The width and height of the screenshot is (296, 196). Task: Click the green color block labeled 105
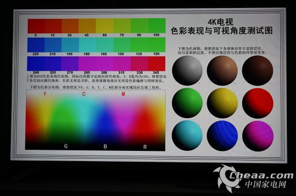tap(157, 26)
